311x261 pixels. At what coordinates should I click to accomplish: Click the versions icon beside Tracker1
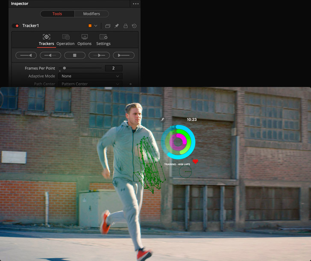(108, 26)
